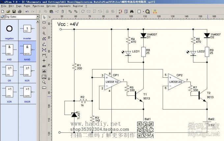Screen dimensions: 224x141
Task: Select the text label tool
Action: [x=44, y=66]
